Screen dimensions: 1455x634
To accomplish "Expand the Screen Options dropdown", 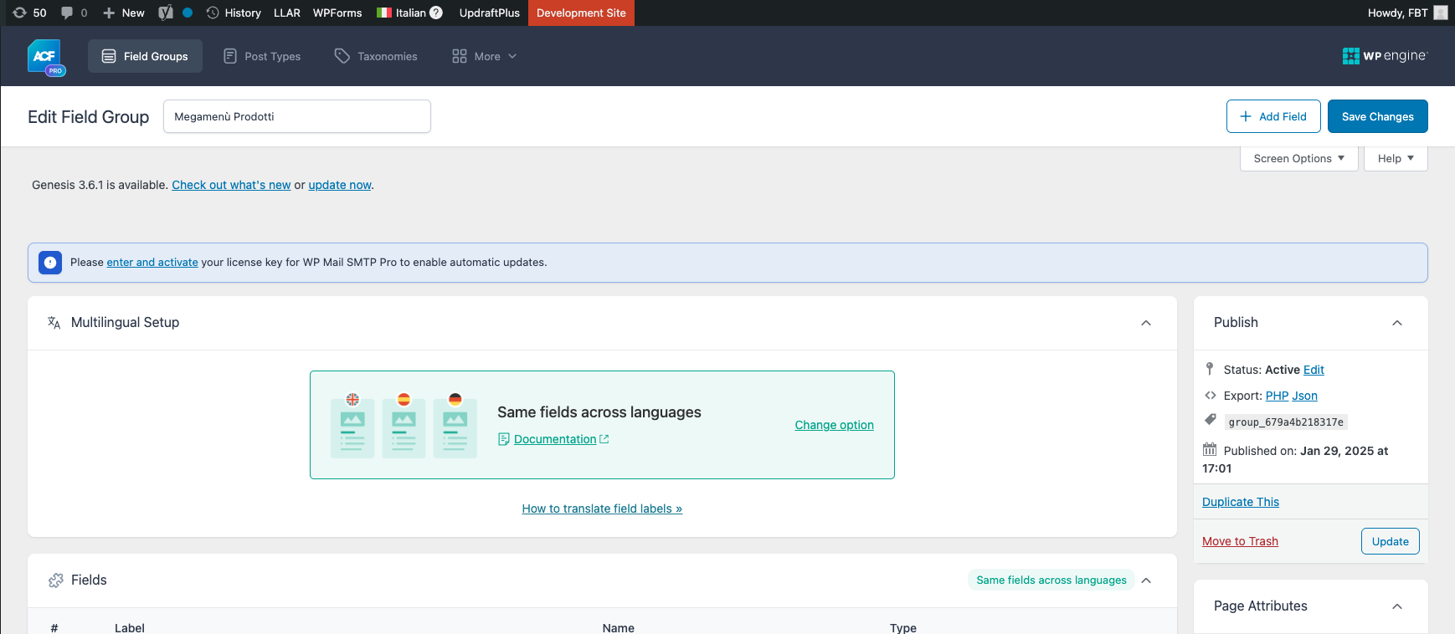I will click(x=1298, y=158).
